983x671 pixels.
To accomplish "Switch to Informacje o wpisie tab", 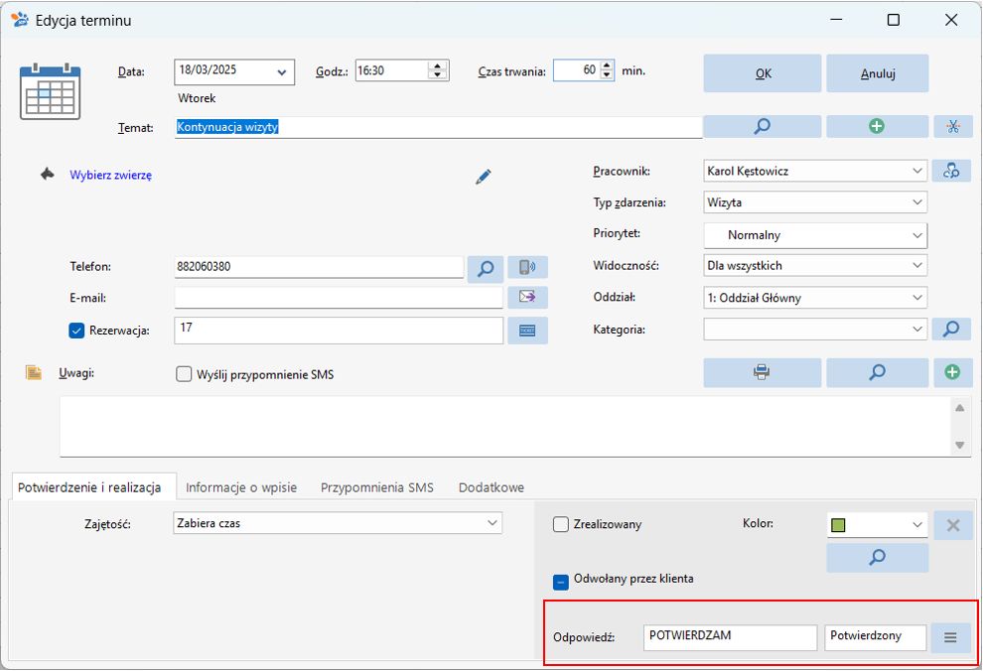I will [241, 486].
